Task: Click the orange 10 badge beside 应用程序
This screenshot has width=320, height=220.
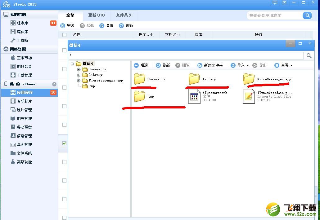Action: (x=53, y=92)
